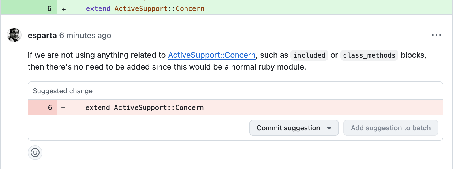The height and width of the screenshot is (169, 458).
Task: Click the removed code text in the suggestion
Action: (x=144, y=108)
